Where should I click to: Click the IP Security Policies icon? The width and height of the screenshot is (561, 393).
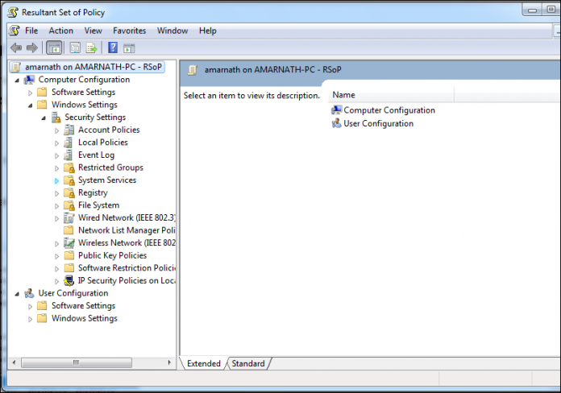point(69,281)
